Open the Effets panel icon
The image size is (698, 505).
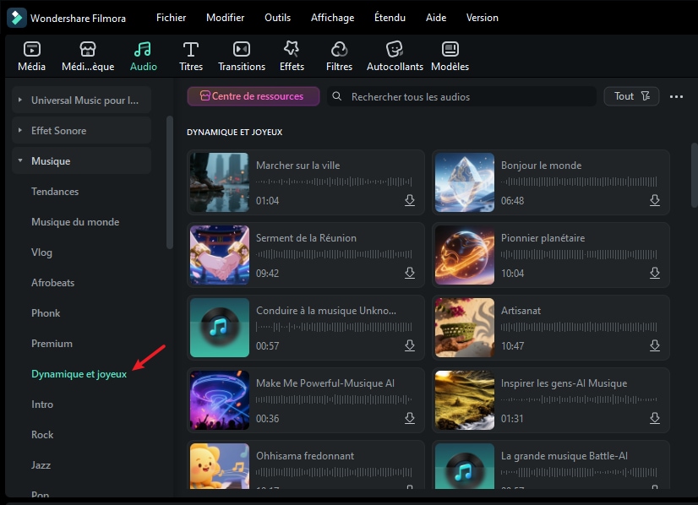click(x=292, y=50)
